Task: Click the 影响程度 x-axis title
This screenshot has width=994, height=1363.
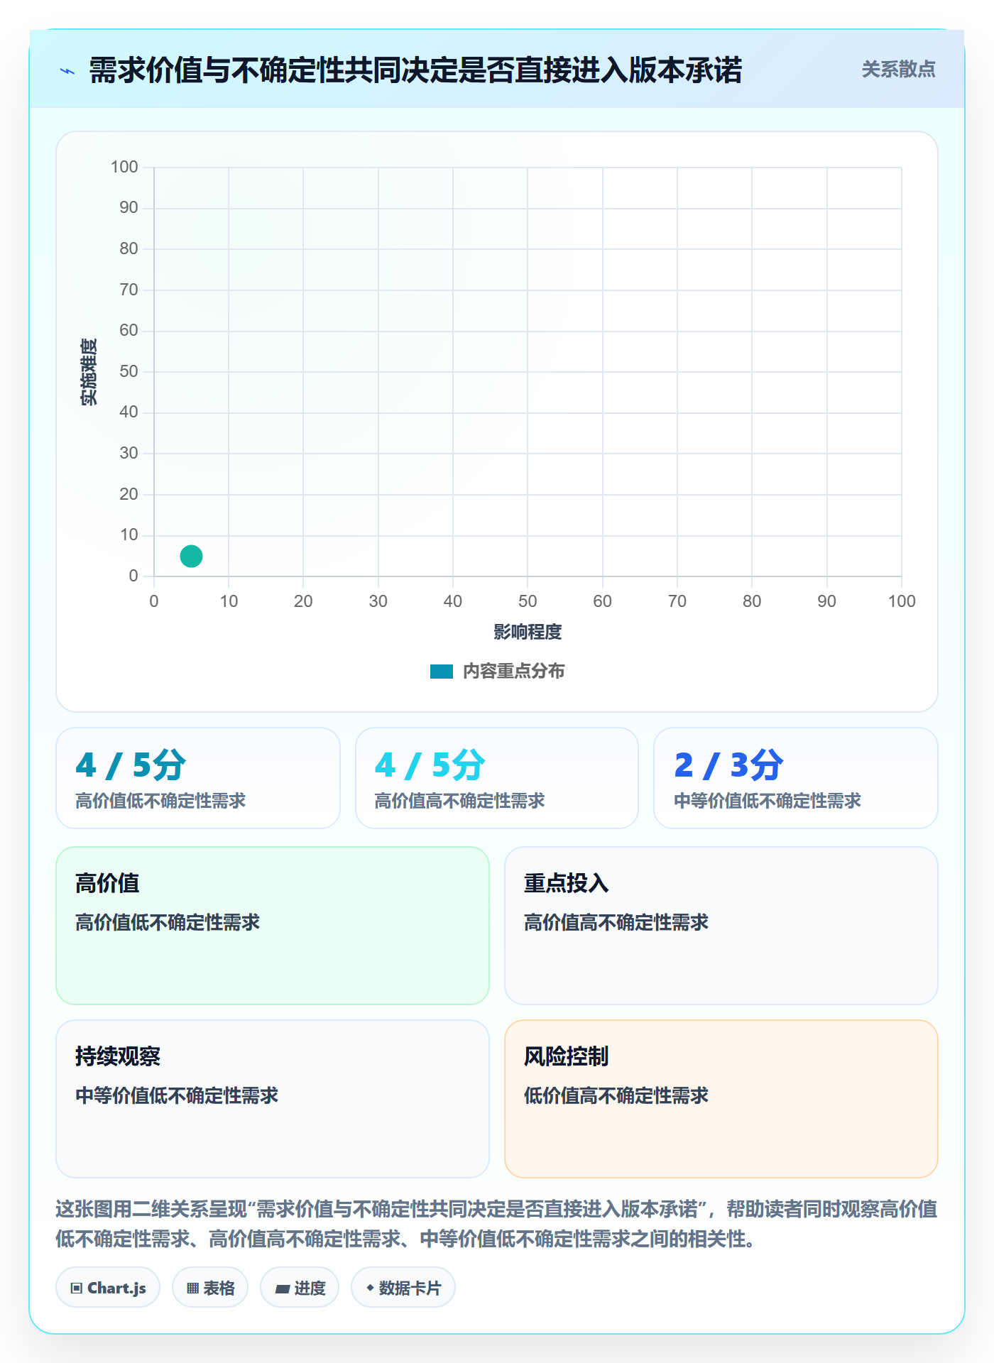Action: point(528,632)
